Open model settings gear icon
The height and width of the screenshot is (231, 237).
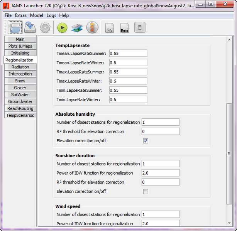click(x=45, y=27)
